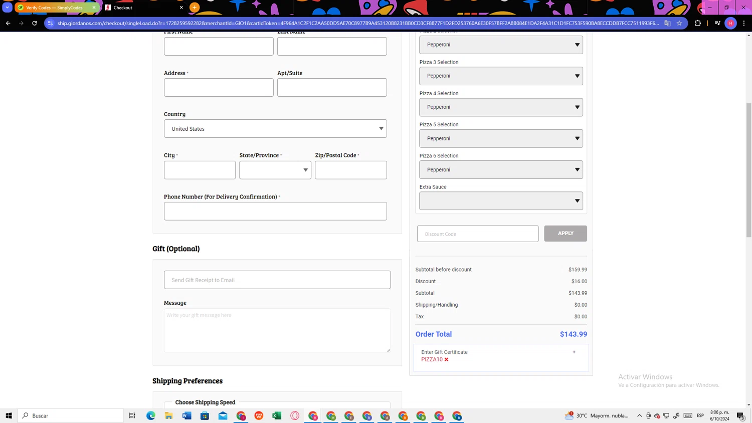Launch Excel from taskbar

coord(277,415)
